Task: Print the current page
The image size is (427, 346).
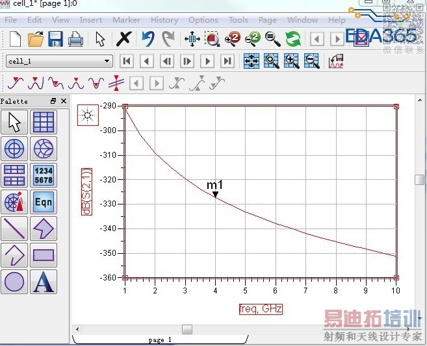Action: click(x=75, y=39)
